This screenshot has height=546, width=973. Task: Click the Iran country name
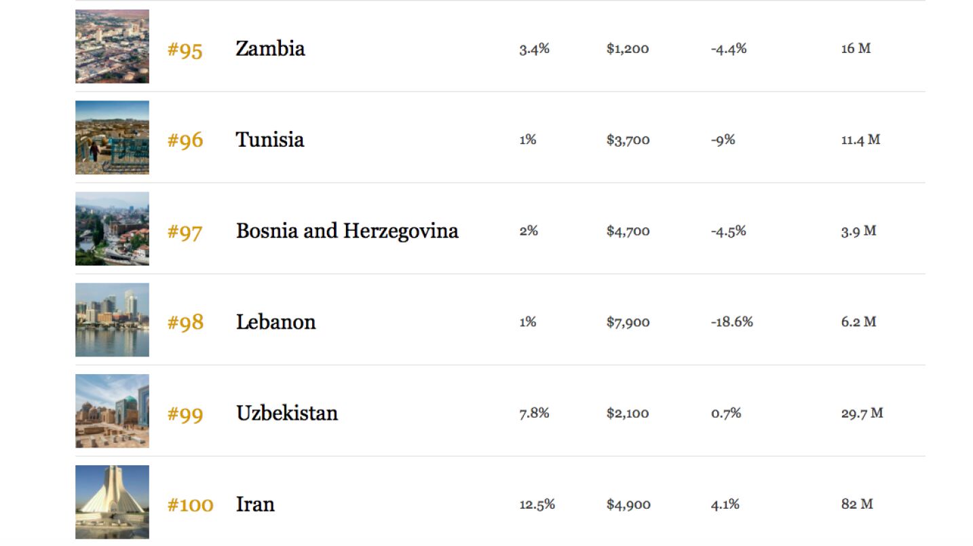[255, 504]
